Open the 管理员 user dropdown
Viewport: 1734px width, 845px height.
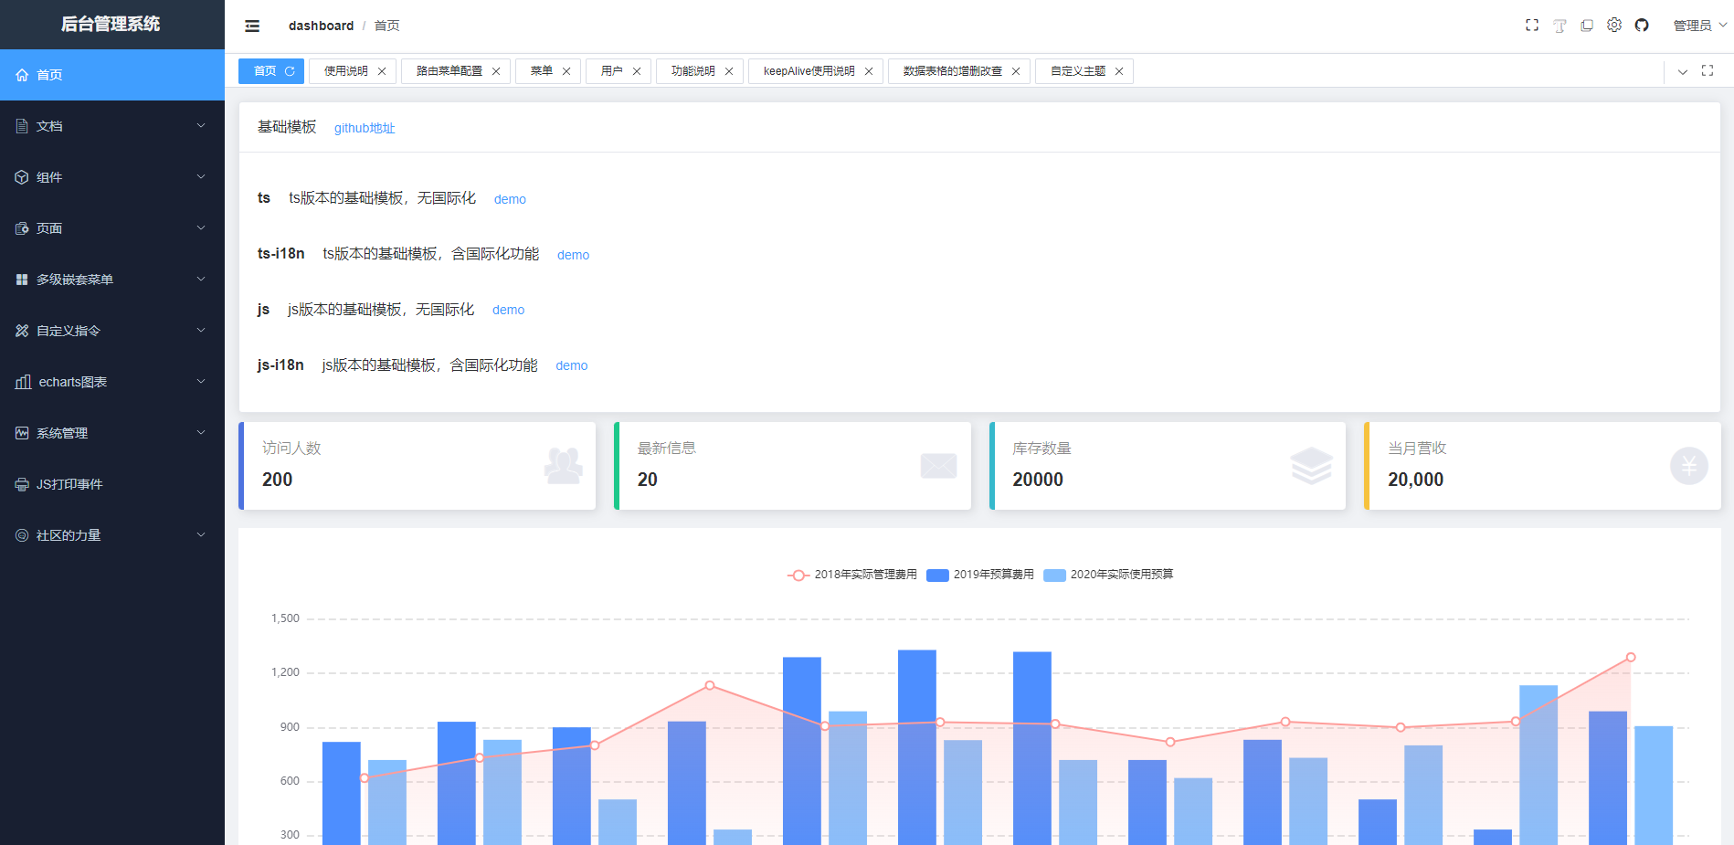(x=1700, y=26)
